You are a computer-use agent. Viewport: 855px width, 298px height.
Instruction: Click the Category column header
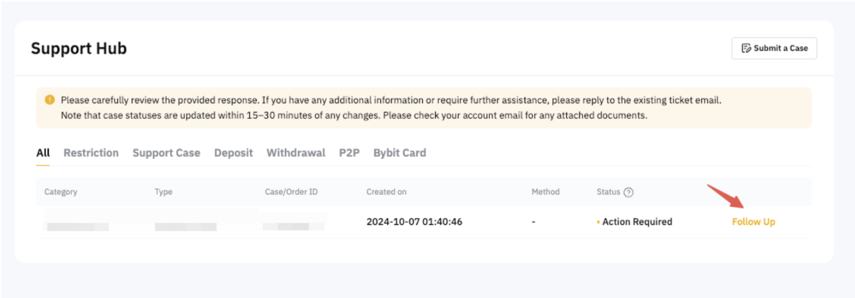61,192
